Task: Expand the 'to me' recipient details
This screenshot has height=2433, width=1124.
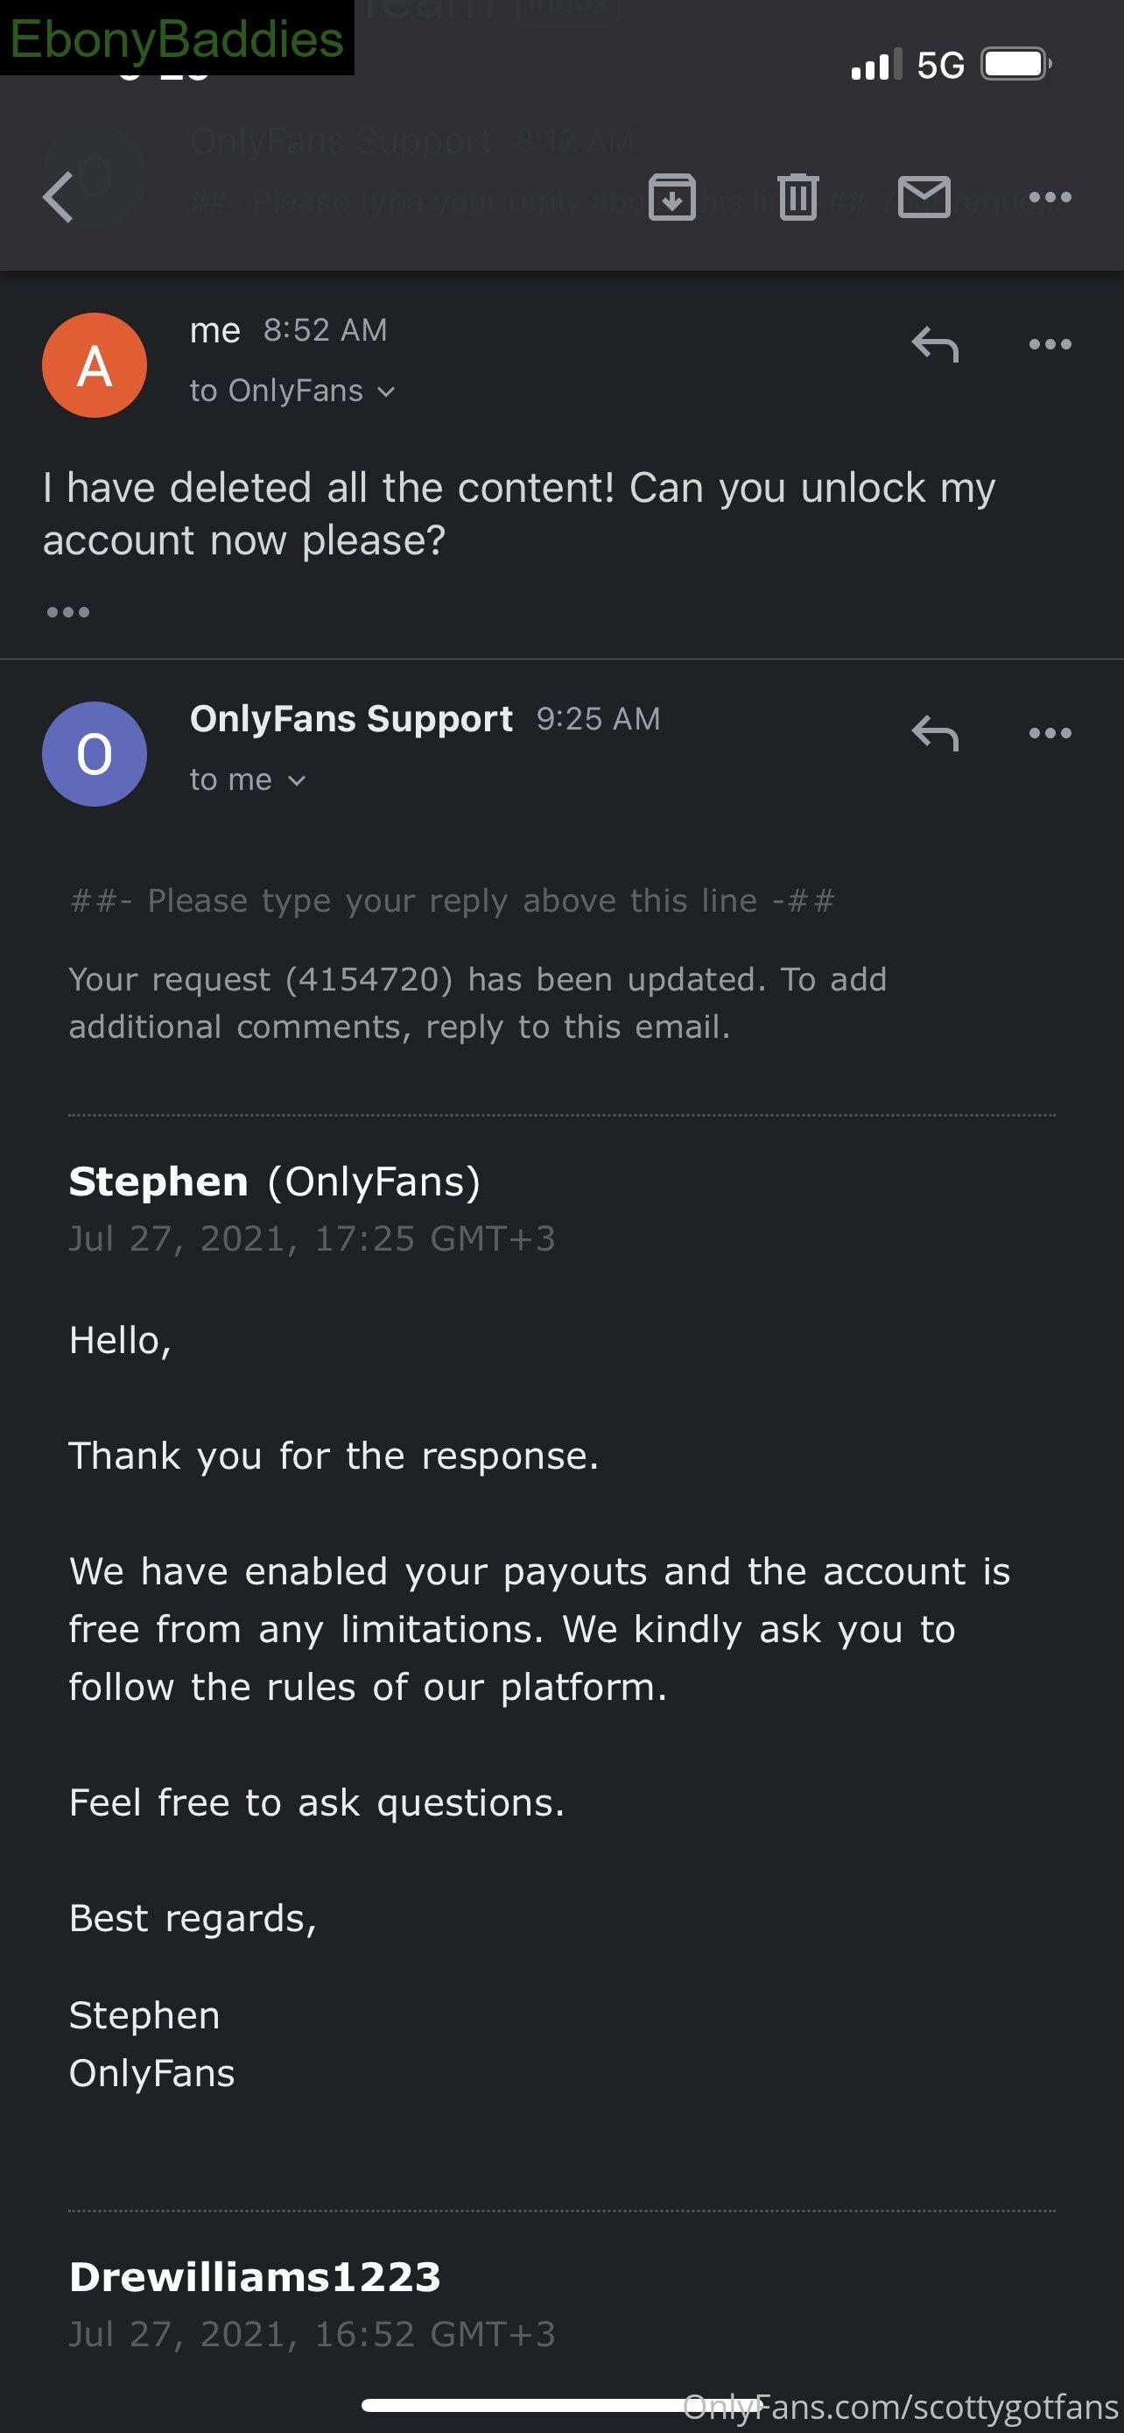Action: tap(249, 780)
